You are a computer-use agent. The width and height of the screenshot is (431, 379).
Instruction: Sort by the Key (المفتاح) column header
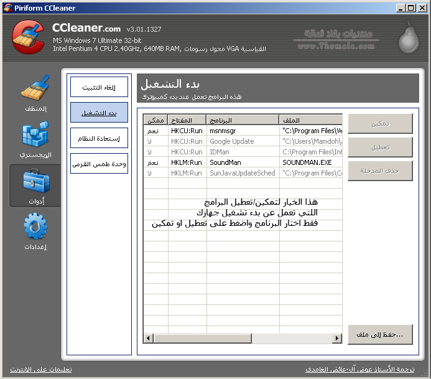[187, 120]
